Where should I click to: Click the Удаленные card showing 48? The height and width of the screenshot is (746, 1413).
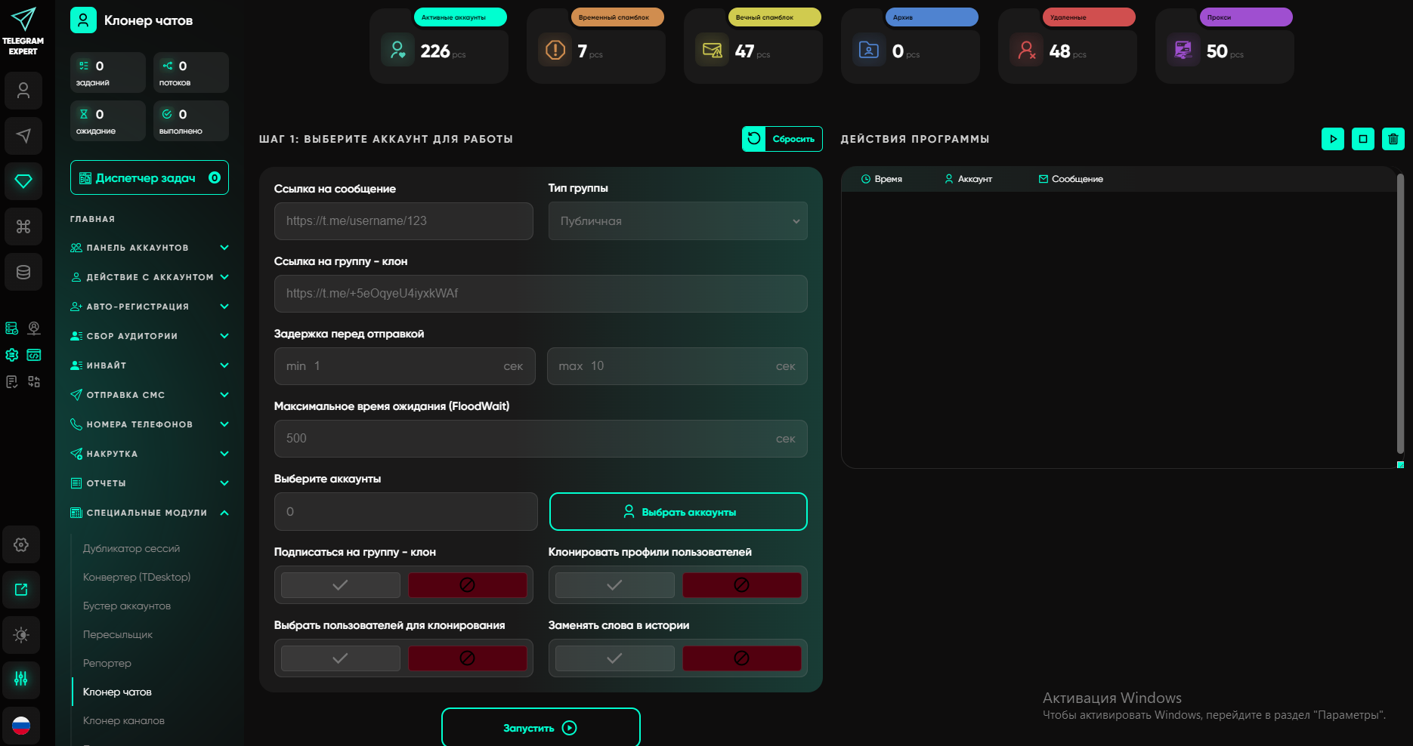1068,46
